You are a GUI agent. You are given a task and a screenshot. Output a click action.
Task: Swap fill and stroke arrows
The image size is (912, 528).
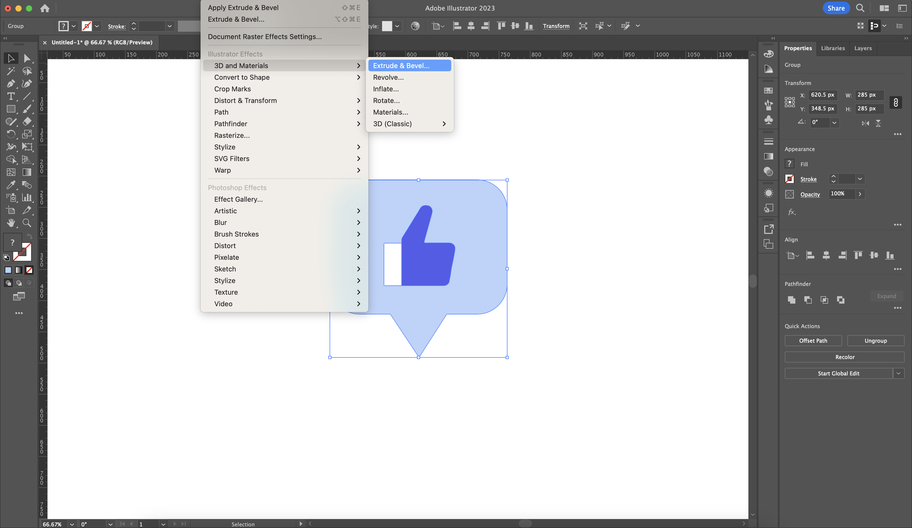tap(29, 237)
